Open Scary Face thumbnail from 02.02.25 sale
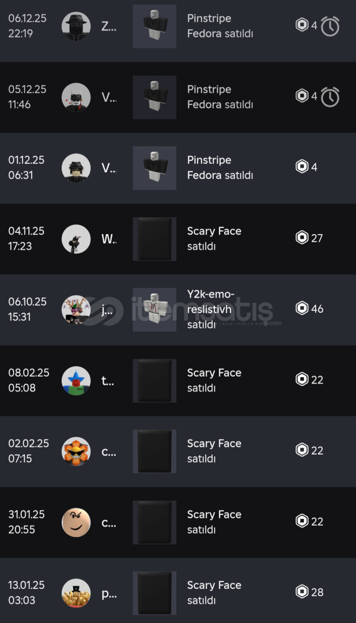The width and height of the screenshot is (356, 623). tap(154, 451)
